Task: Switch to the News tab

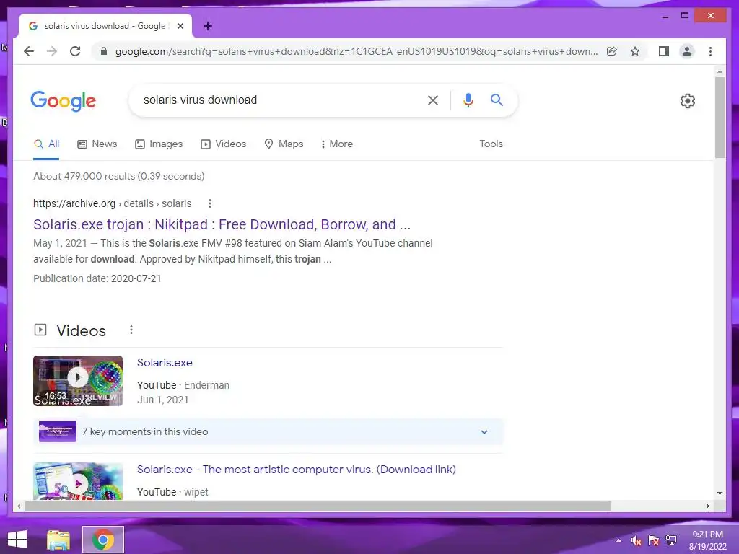Action: (x=97, y=144)
